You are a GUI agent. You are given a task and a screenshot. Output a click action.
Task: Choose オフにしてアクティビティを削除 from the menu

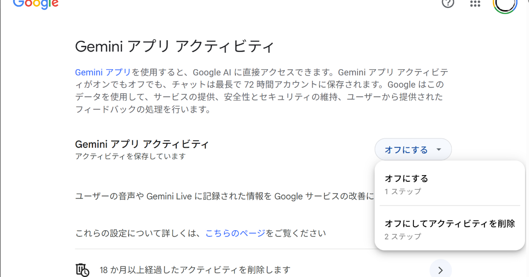[x=449, y=224]
